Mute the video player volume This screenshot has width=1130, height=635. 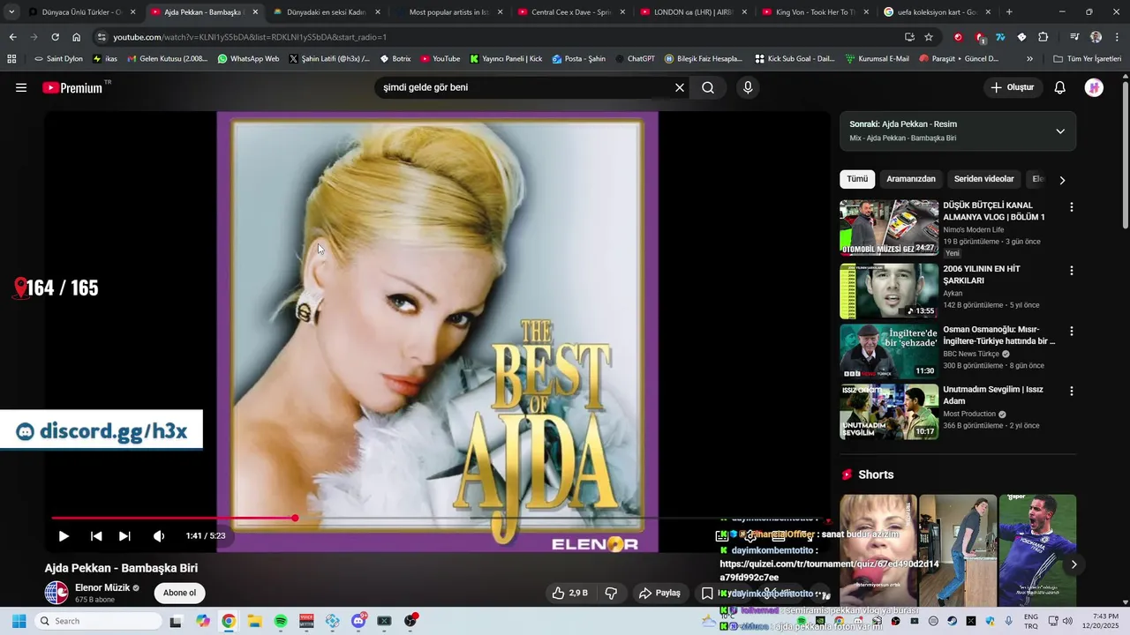click(159, 535)
